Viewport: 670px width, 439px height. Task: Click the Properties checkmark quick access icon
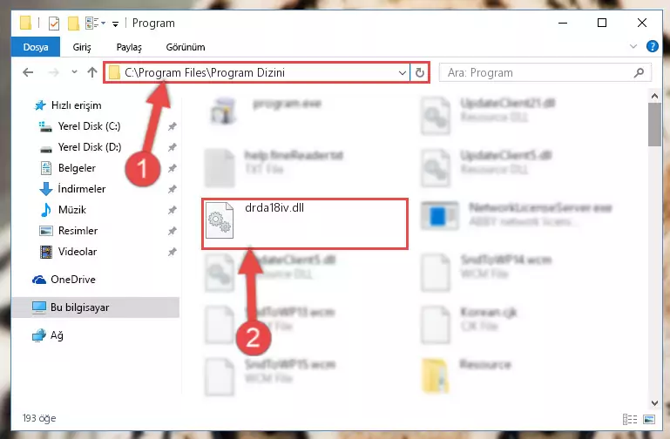(x=54, y=23)
